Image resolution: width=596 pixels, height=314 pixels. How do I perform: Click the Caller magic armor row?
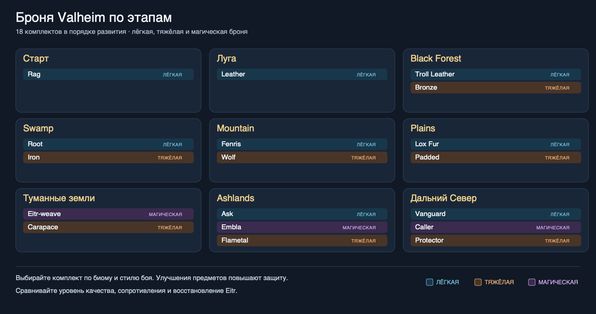point(496,227)
